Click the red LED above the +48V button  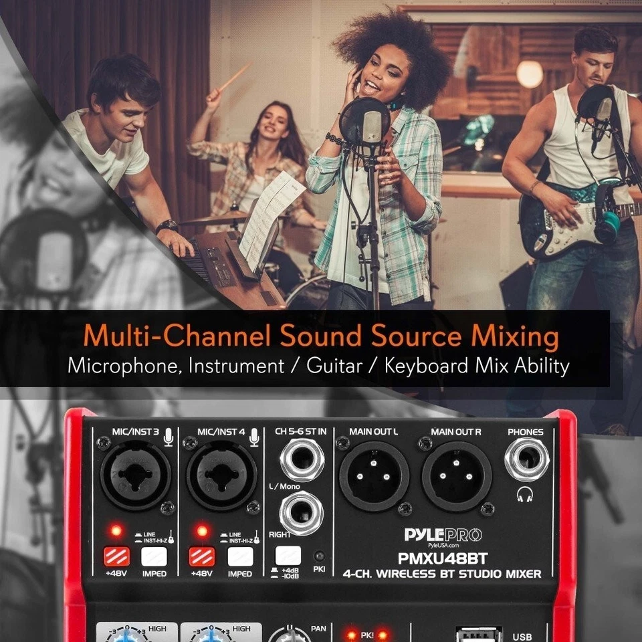117,530
